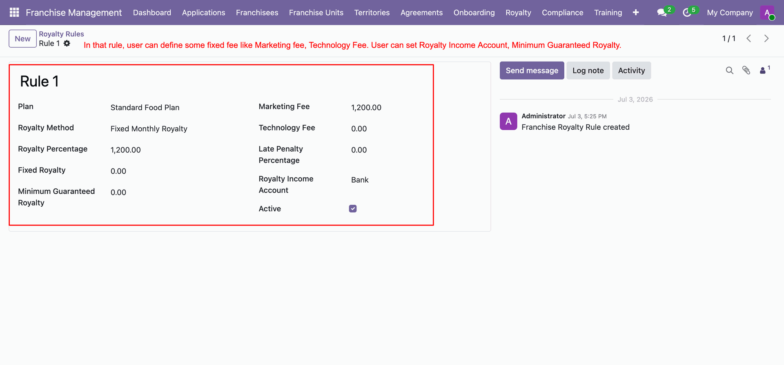Click 'Franchise Royalty Rule created' message
784x365 pixels.
575,127
